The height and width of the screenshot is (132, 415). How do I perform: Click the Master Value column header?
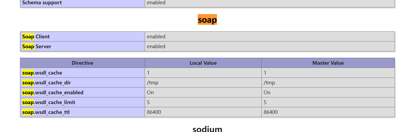(x=328, y=63)
